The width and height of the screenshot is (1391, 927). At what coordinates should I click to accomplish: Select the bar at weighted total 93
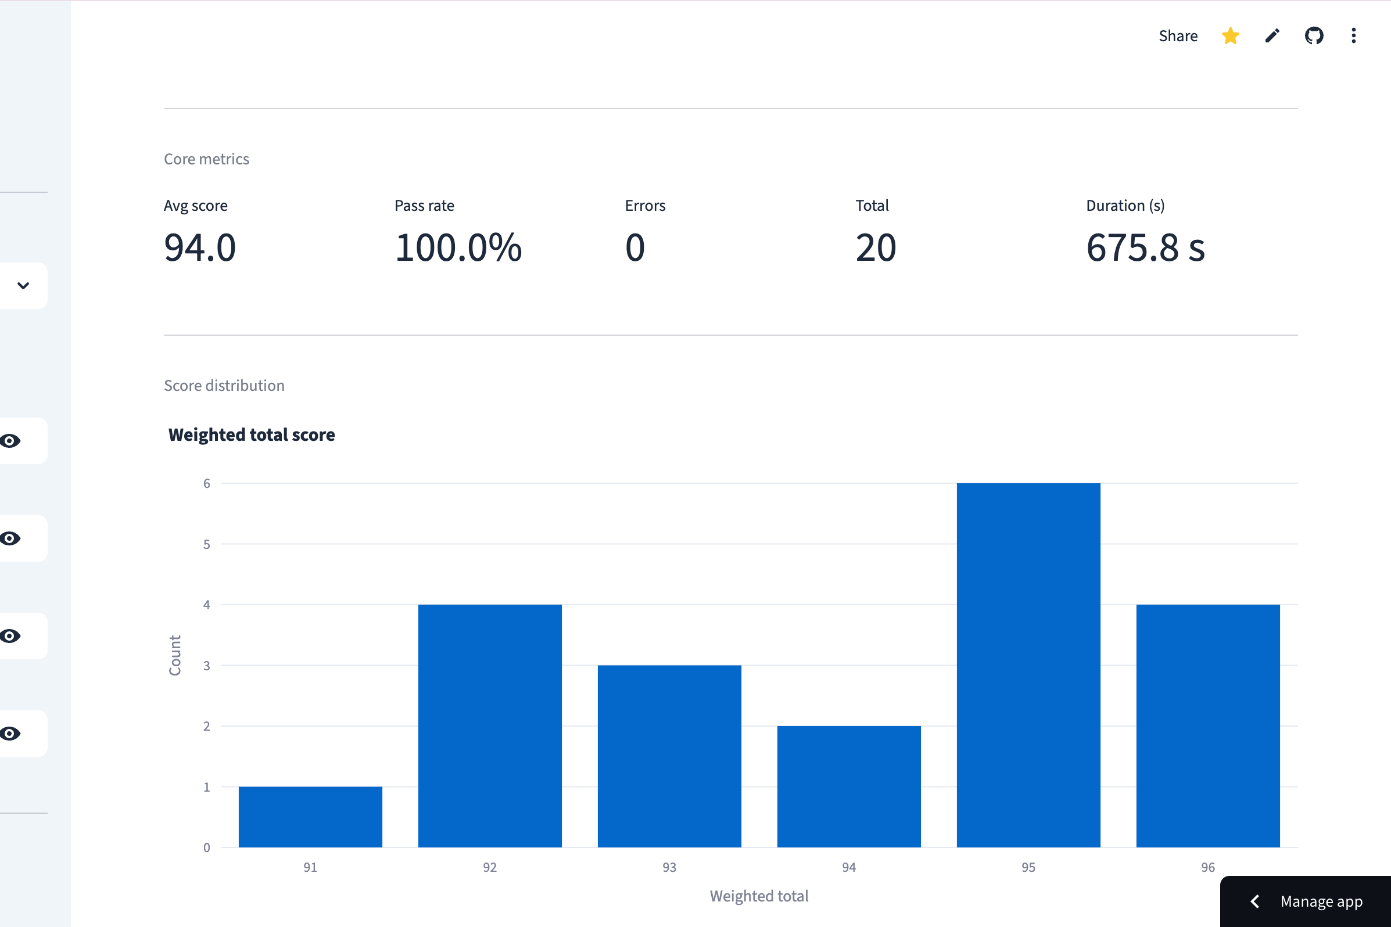coord(669,756)
